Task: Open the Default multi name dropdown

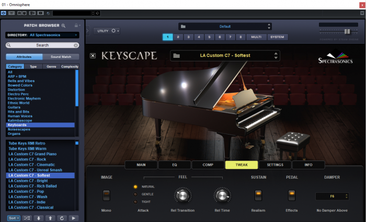Action: (x=225, y=27)
